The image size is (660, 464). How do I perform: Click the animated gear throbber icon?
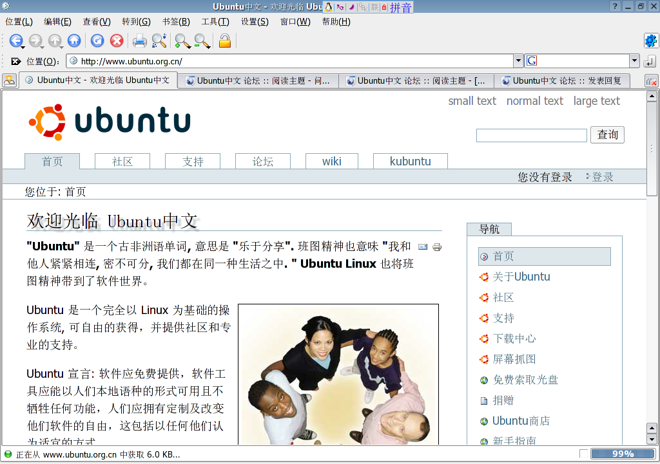(x=650, y=41)
